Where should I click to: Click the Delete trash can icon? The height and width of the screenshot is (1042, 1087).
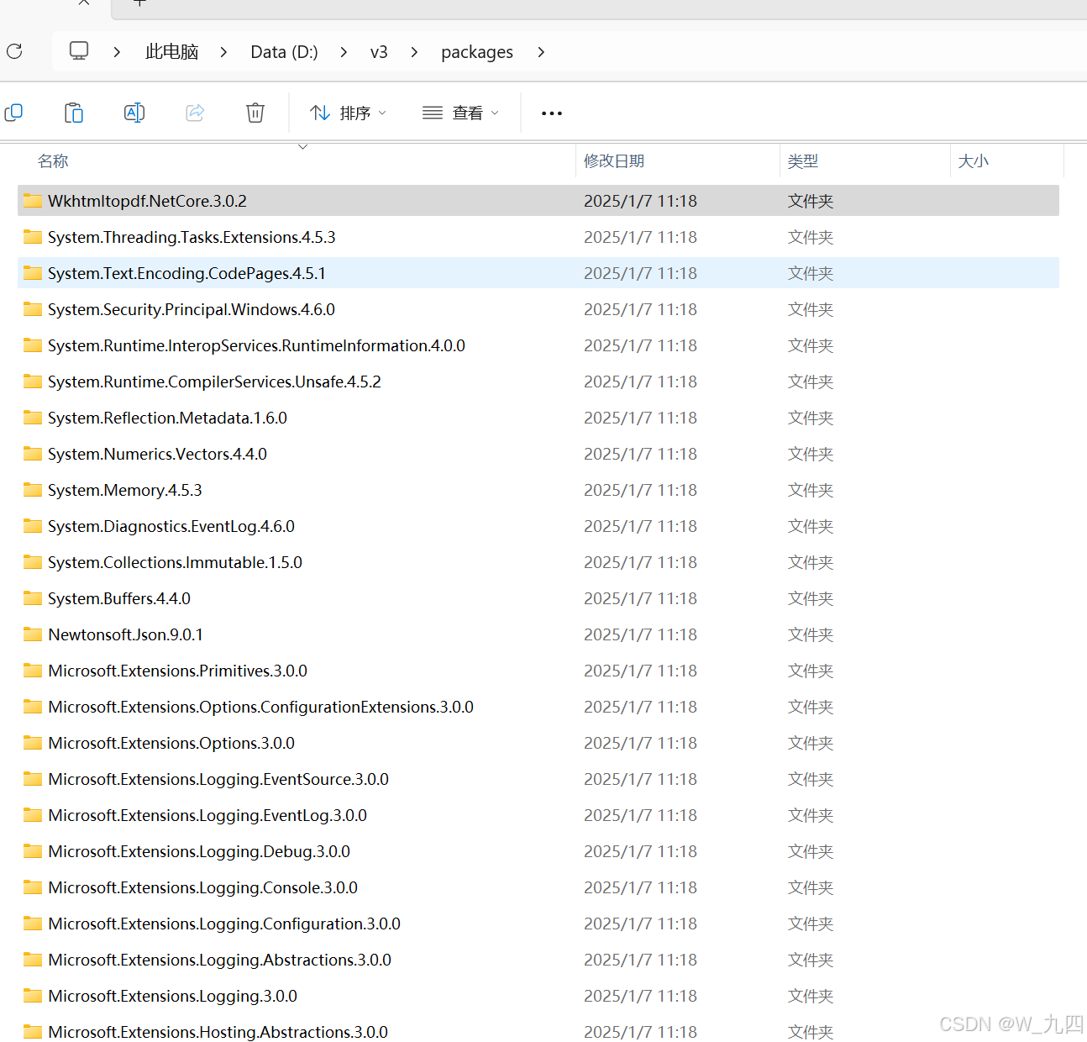[255, 113]
